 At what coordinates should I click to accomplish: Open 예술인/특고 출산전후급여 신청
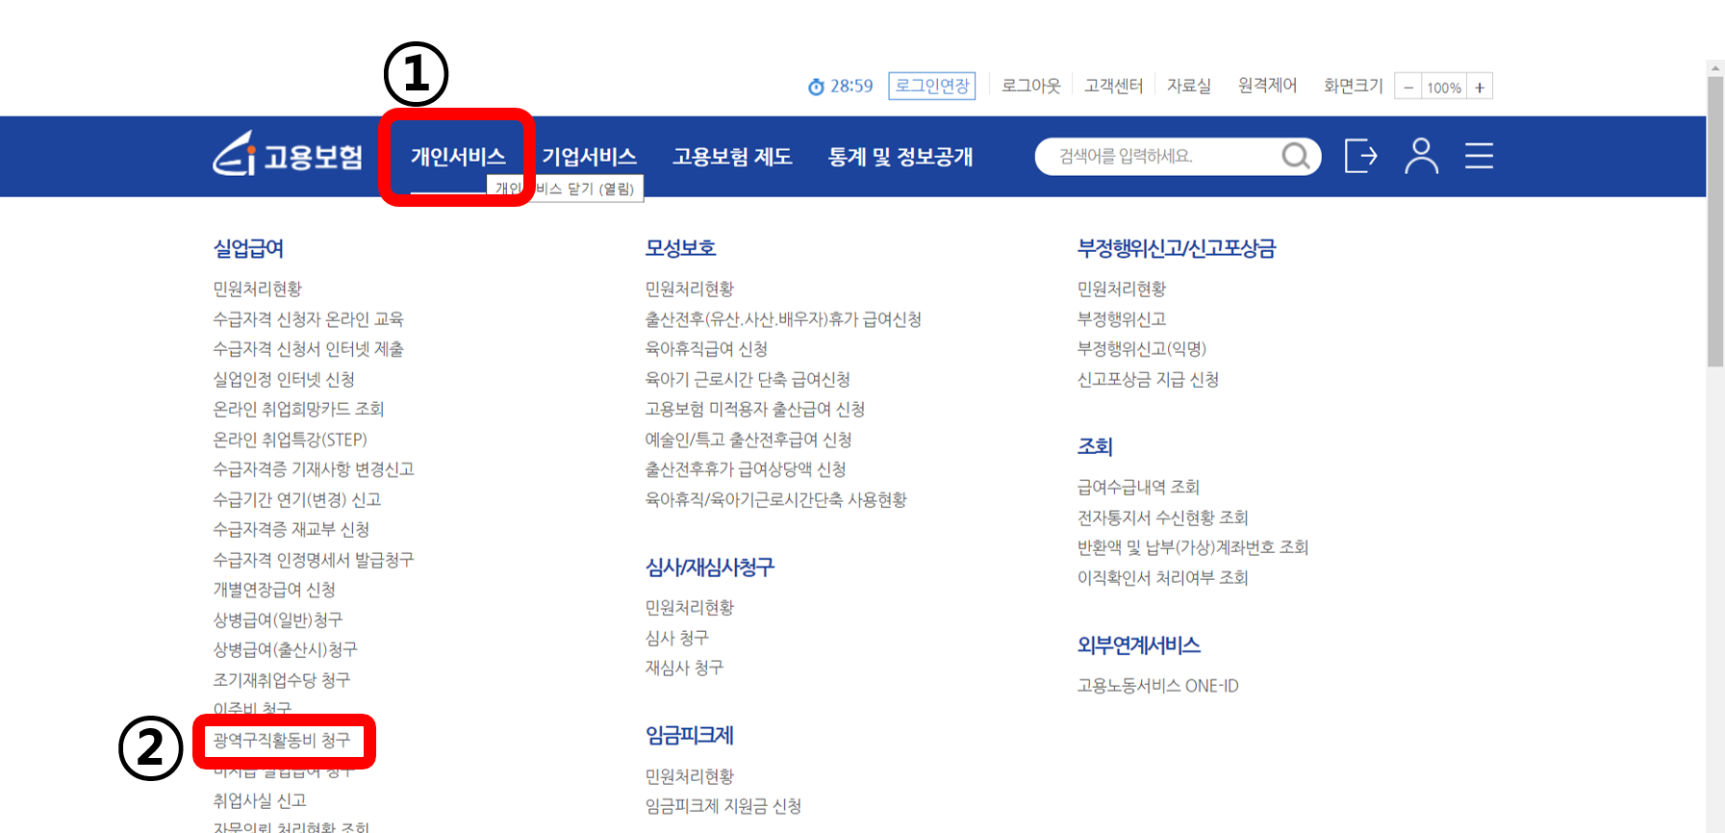coord(748,440)
